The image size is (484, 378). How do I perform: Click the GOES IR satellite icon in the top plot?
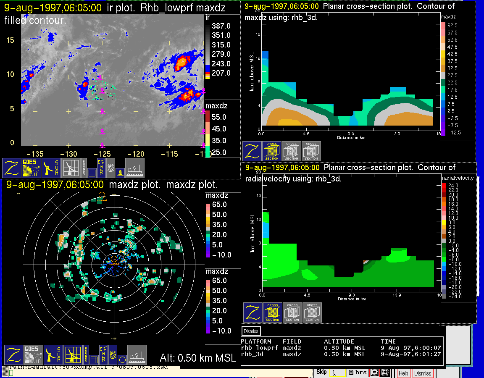(31, 168)
